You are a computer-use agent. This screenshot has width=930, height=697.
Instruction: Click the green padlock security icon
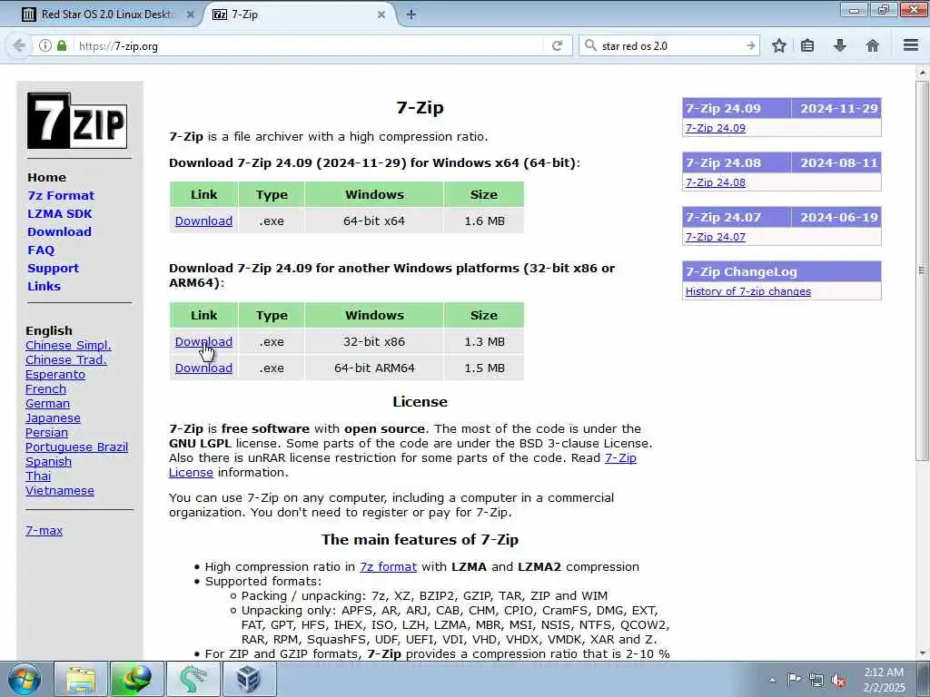(62, 45)
